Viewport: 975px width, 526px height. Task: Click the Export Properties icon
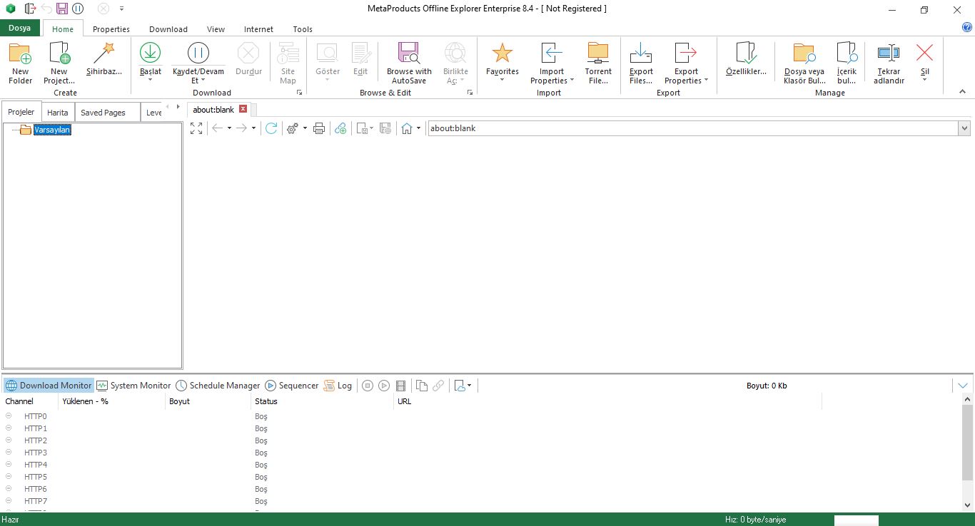coord(686,53)
